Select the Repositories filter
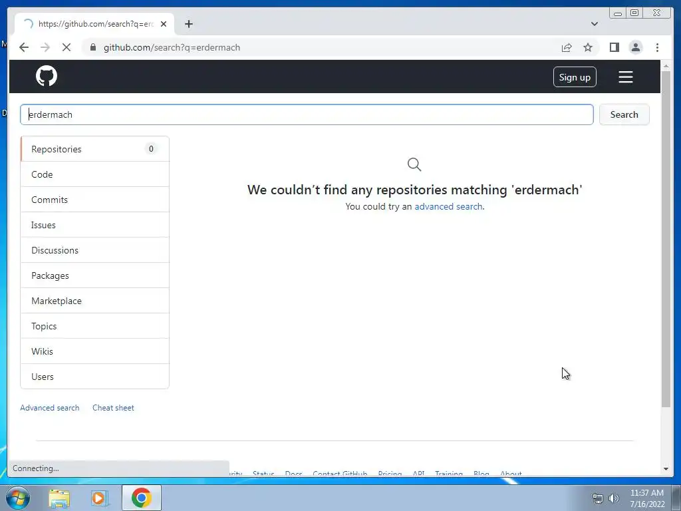 click(x=94, y=149)
